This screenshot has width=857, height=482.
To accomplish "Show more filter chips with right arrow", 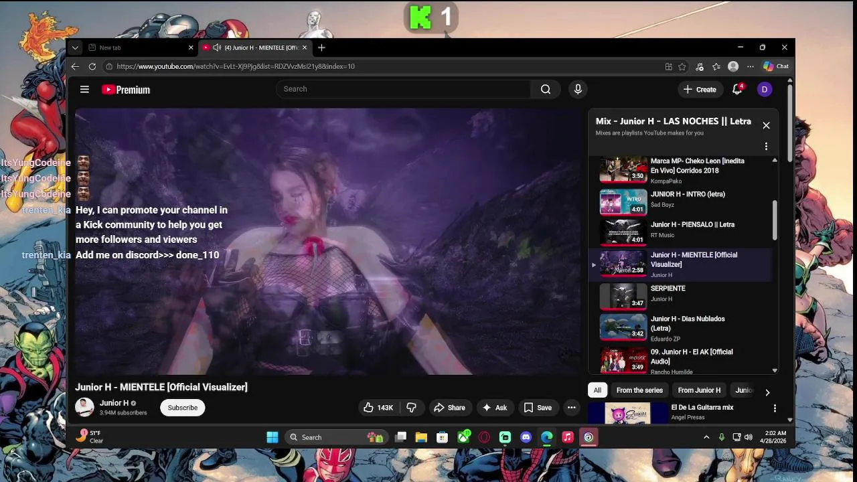I will (767, 392).
